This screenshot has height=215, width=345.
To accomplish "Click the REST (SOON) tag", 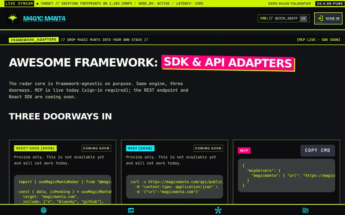I will point(140,148).
